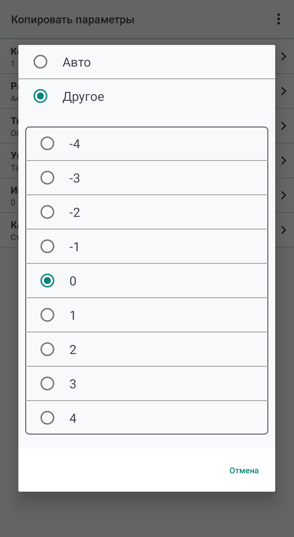This screenshot has width=294, height=537.
Task: Tap chevron on row starting with 'Ти'
Action: (284, 126)
